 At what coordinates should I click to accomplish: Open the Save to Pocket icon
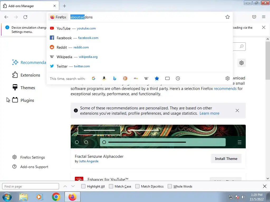pos(254,17)
